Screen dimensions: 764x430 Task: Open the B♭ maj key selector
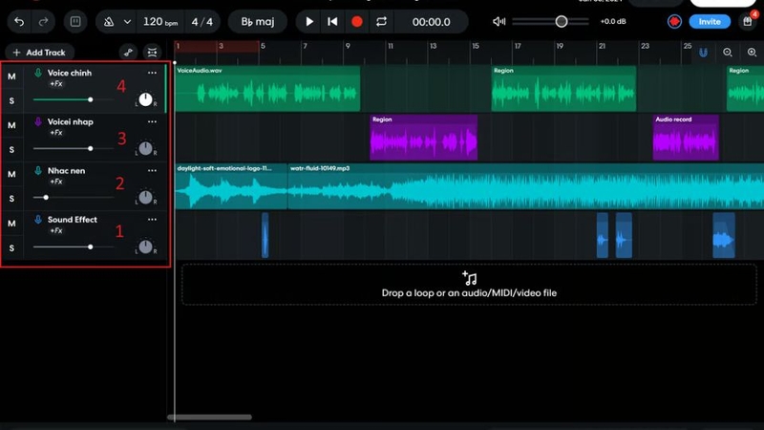coord(258,22)
